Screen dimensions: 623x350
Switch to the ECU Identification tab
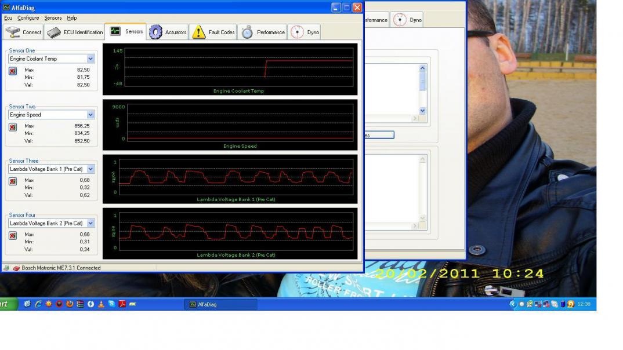(75, 32)
